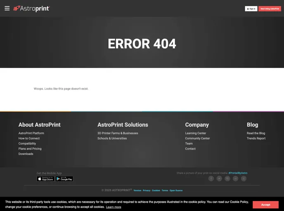Screen dimensions: 284x211
Task: Open the Privacy footer link
Action: (x=147, y=190)
